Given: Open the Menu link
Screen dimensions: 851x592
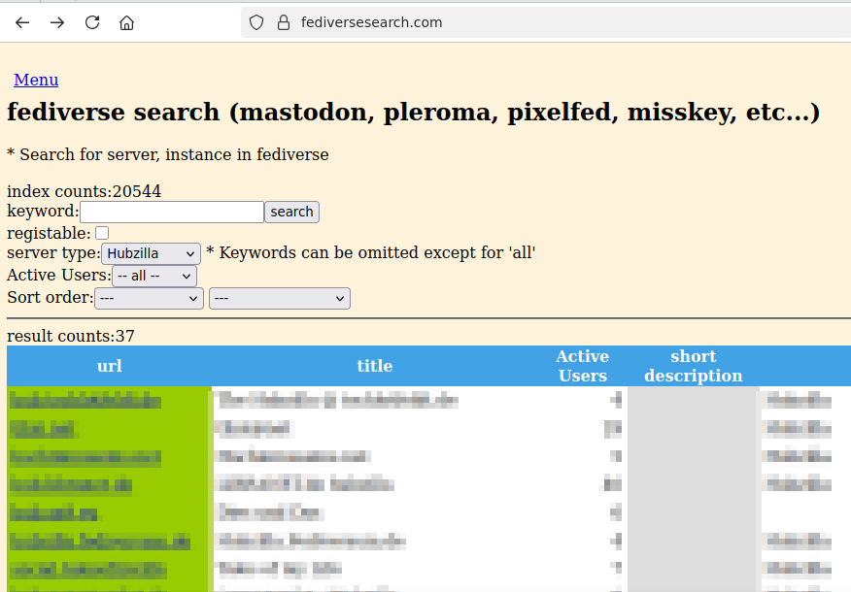Looking at the screenshot, I should click(36, 80).
